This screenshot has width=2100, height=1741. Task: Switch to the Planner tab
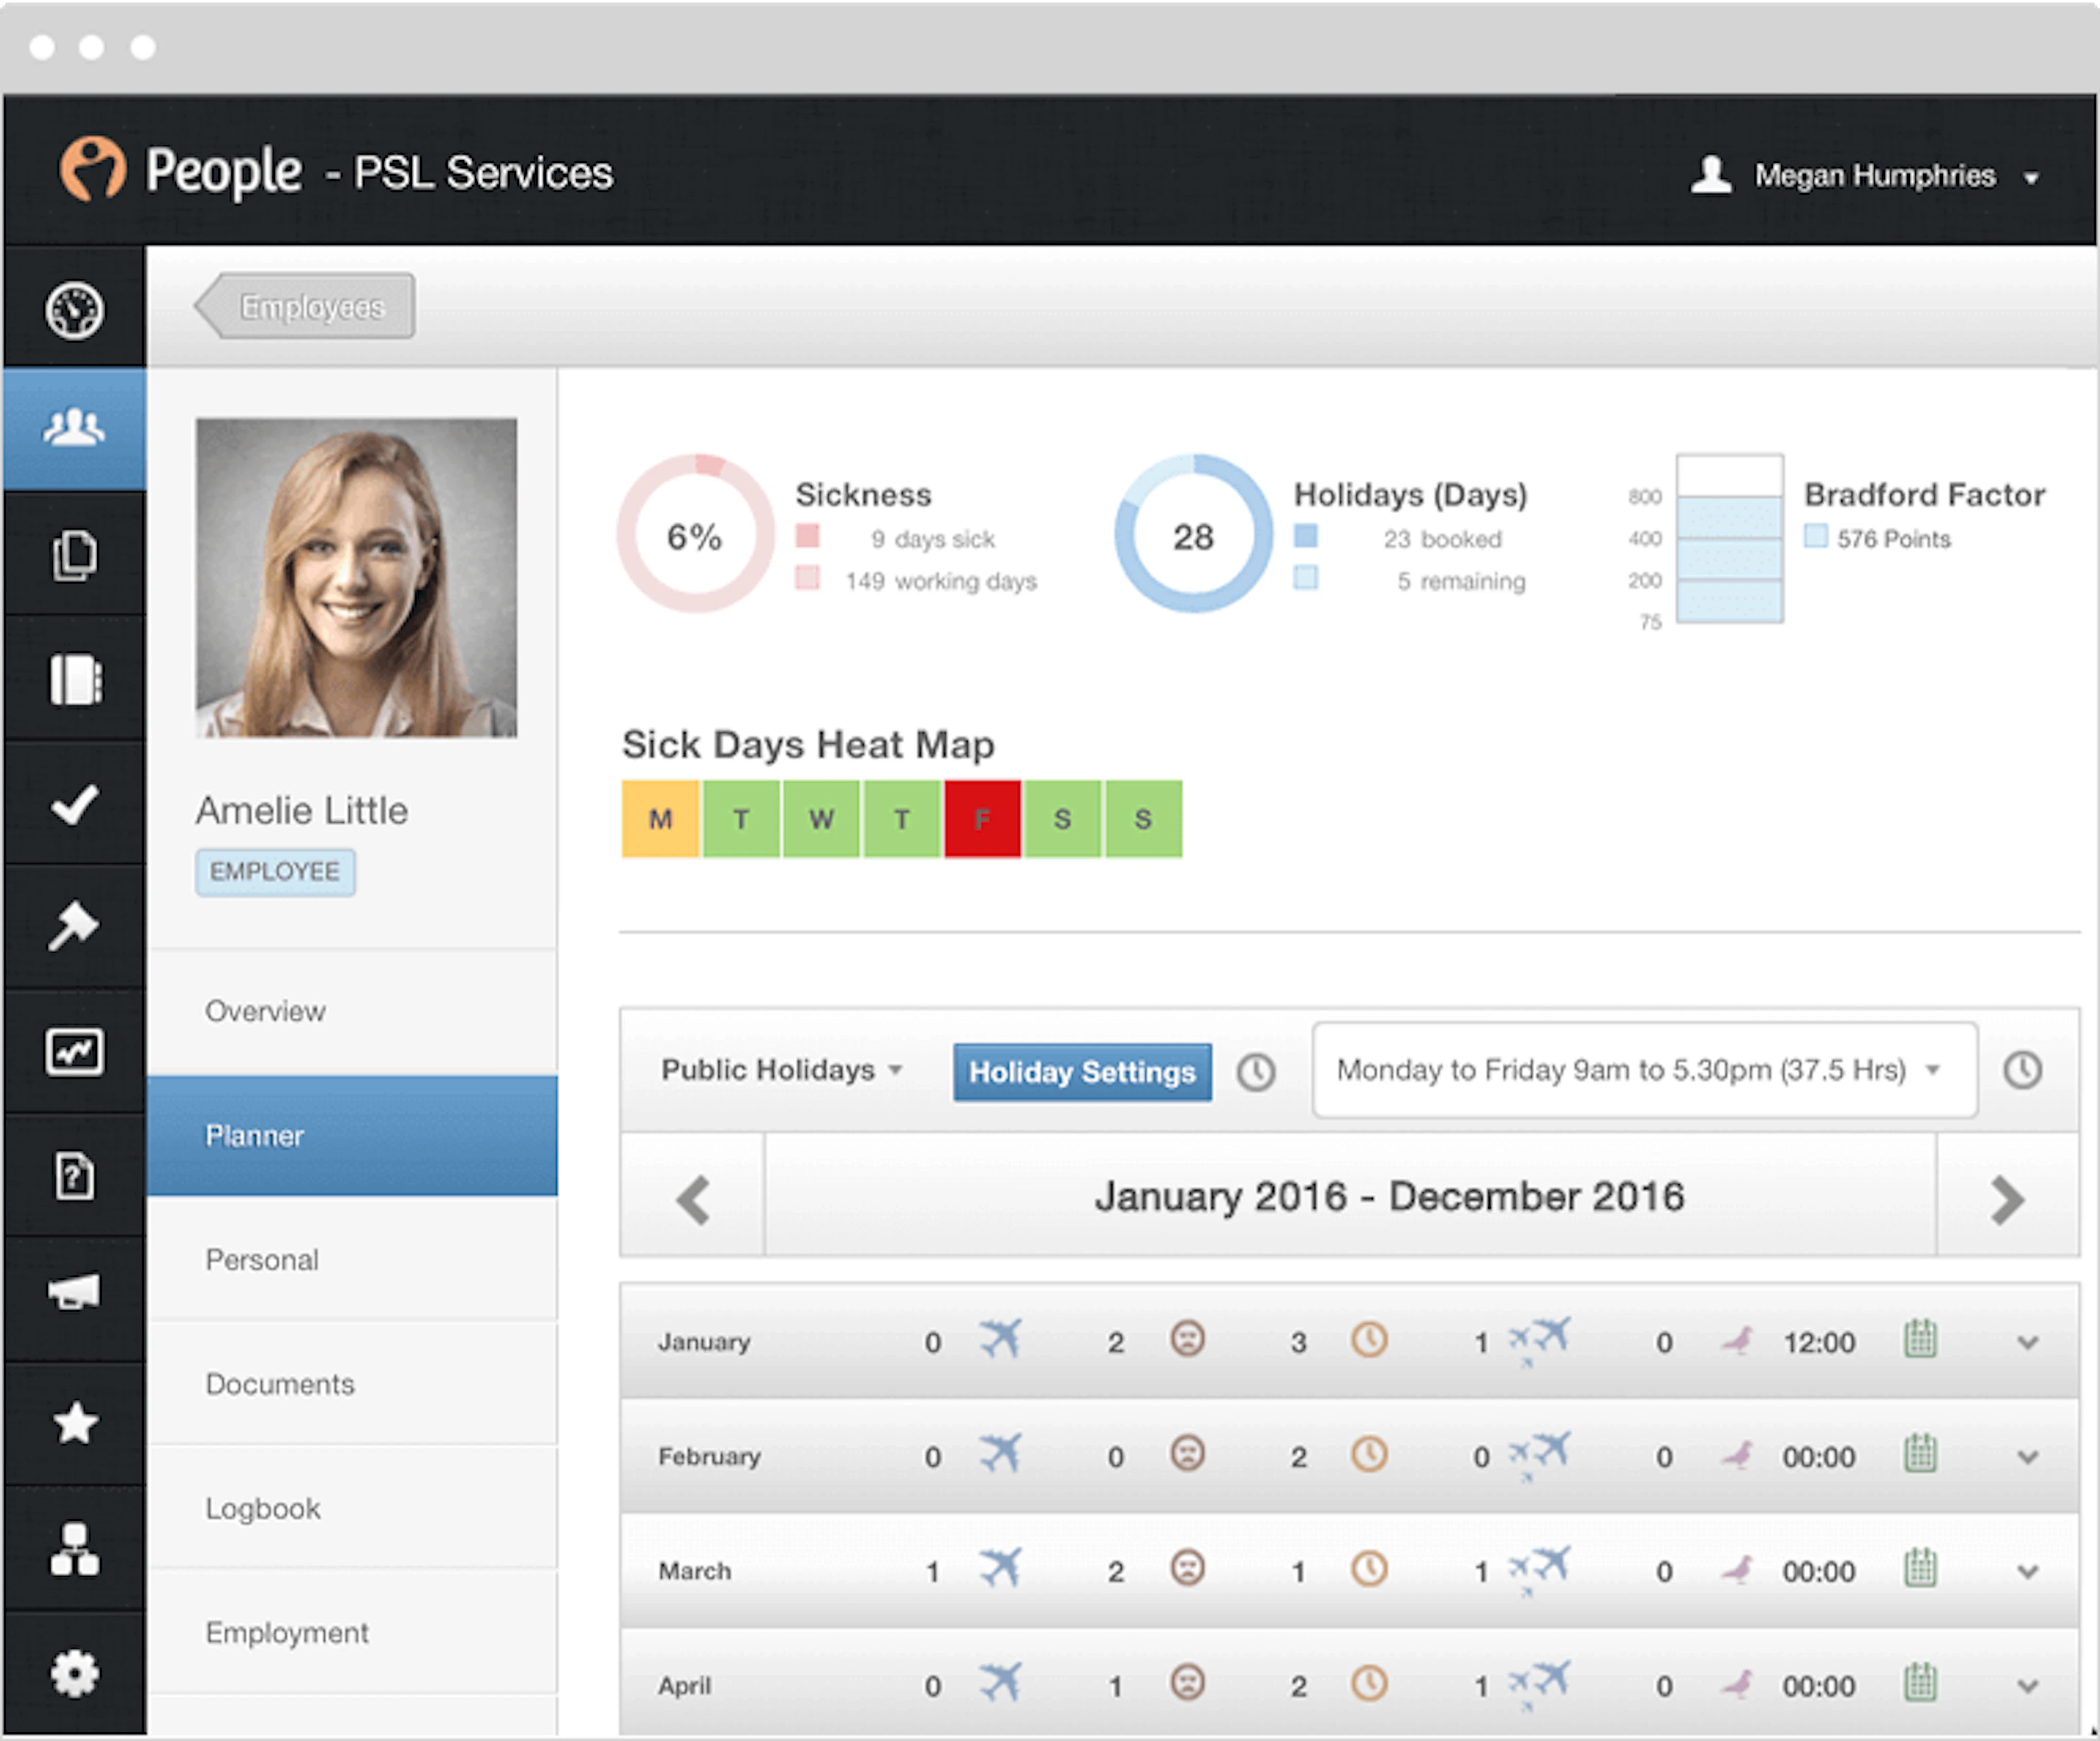(x=255, y=1135)
